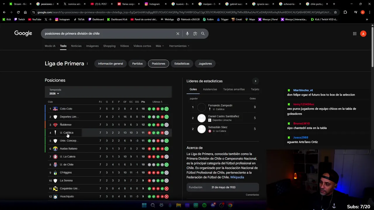
Task: Start voice search with microphone icon
Action: click(187, 34)
